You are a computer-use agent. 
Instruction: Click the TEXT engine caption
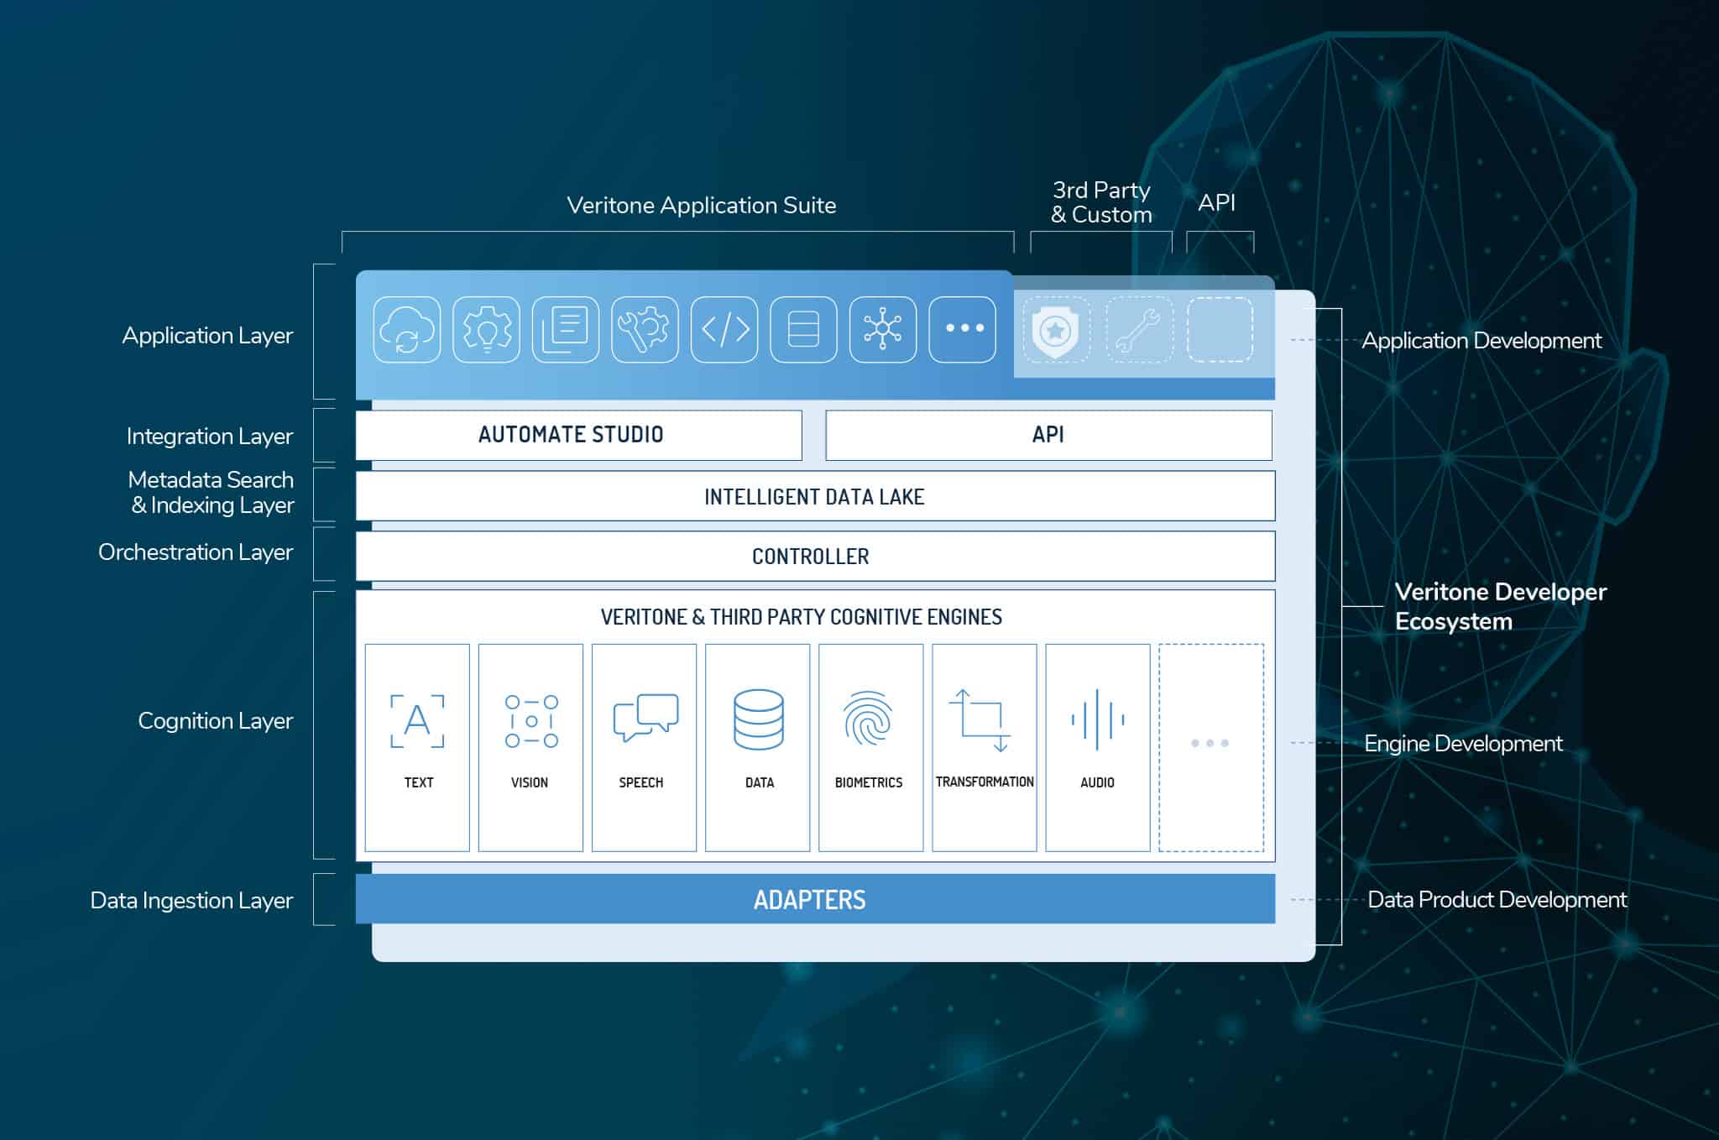[419, 782]
